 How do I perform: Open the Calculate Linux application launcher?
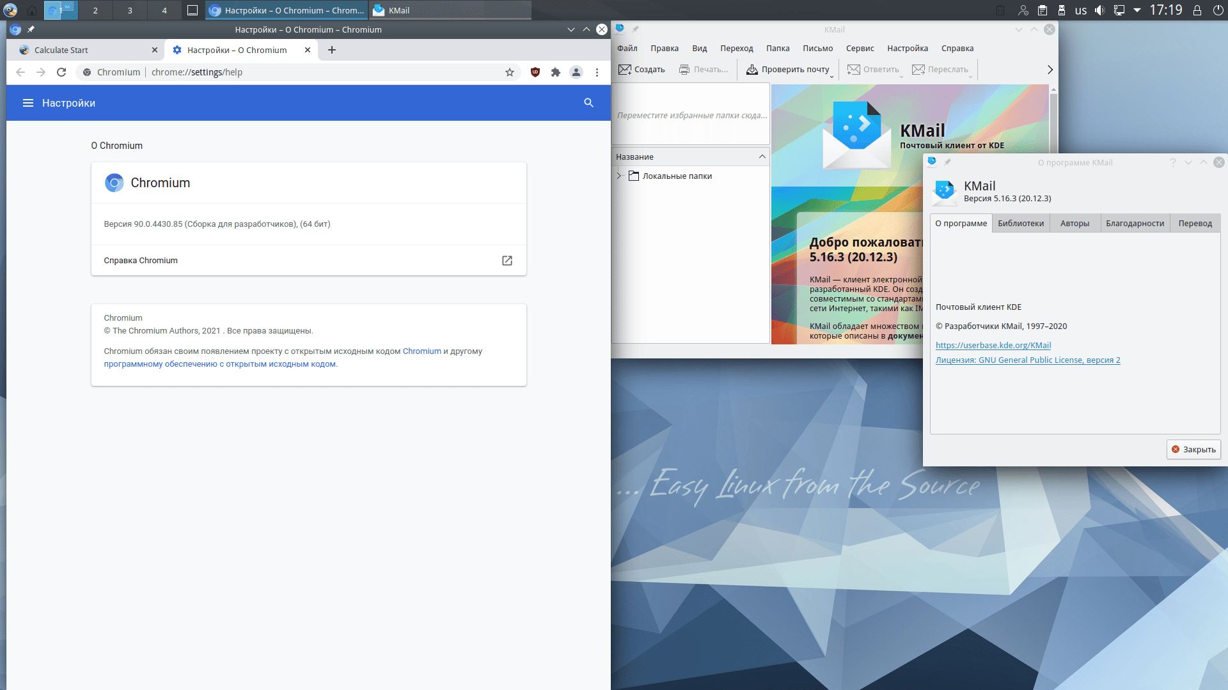pos(10,10)
